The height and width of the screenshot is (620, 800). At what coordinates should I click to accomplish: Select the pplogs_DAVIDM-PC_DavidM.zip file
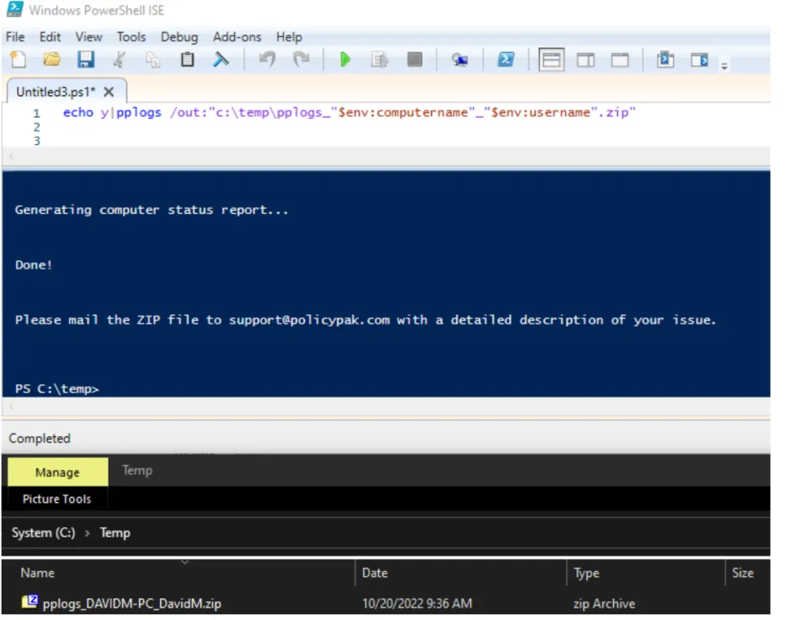pos(131,603)
